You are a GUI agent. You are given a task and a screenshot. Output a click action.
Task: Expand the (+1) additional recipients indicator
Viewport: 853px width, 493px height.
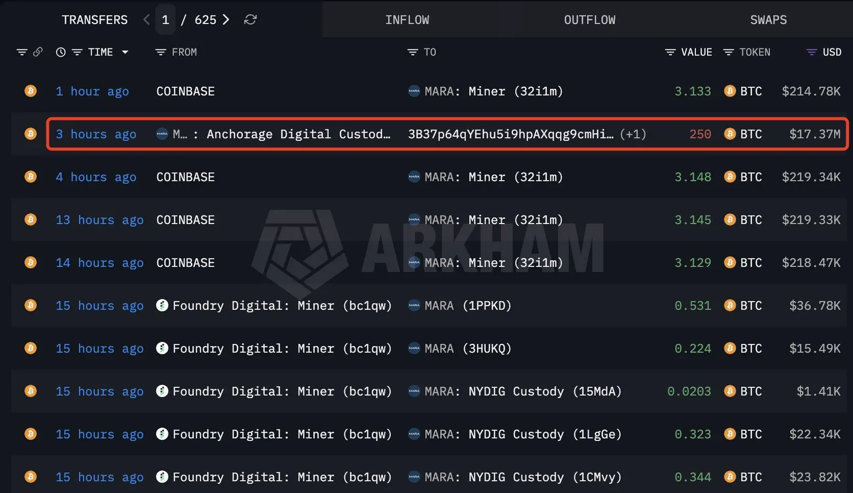point(633,134)
